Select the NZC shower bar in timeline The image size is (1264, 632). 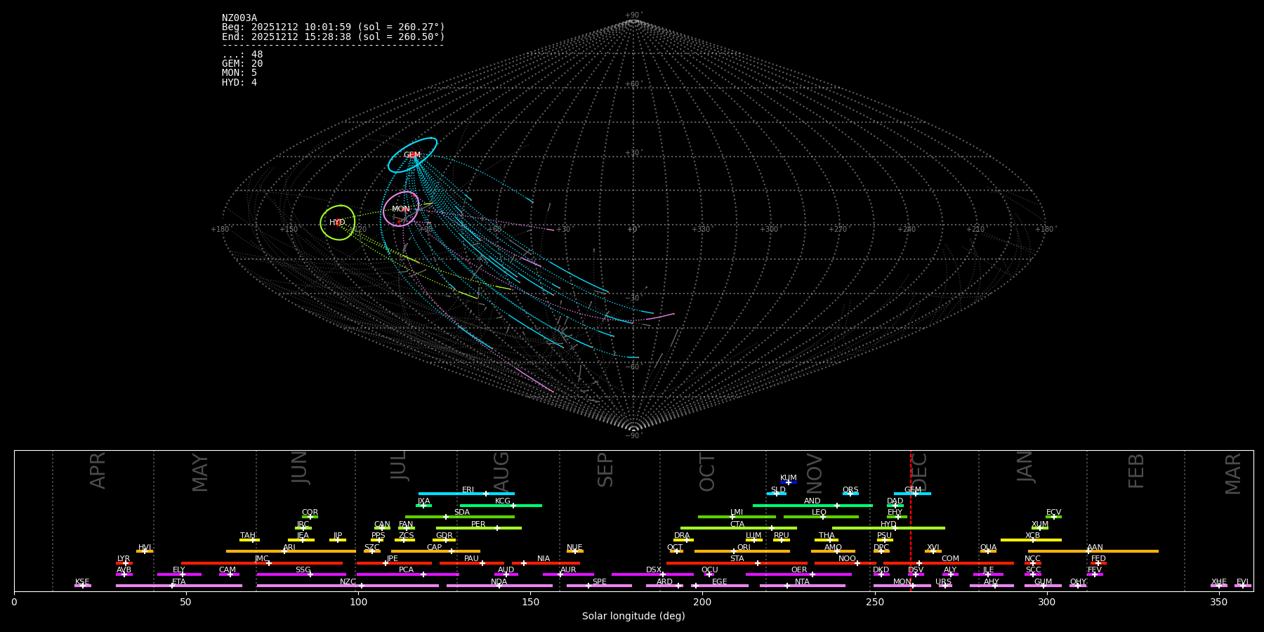[348, 586]
